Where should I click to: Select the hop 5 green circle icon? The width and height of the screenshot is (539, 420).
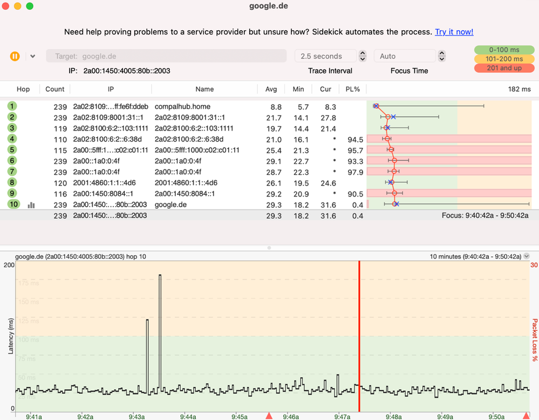[x=12, y=150]
